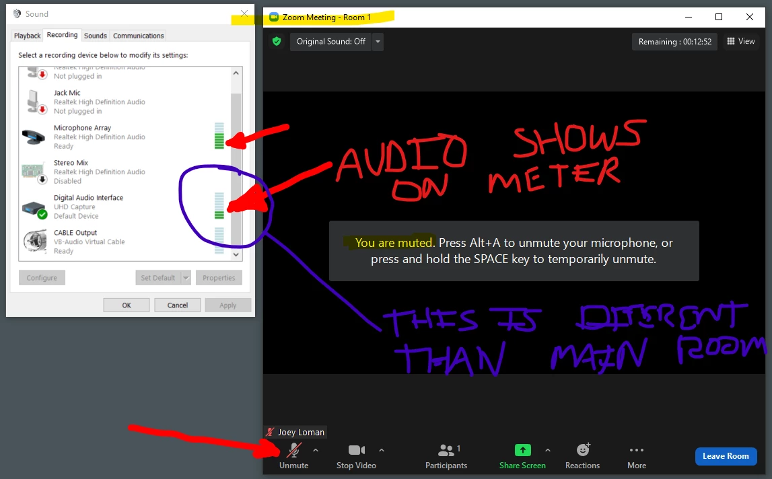The width and height of the screenshot is (772, 479).
Task: Close the Sound dialog window
Action: [x=244, y=13]
